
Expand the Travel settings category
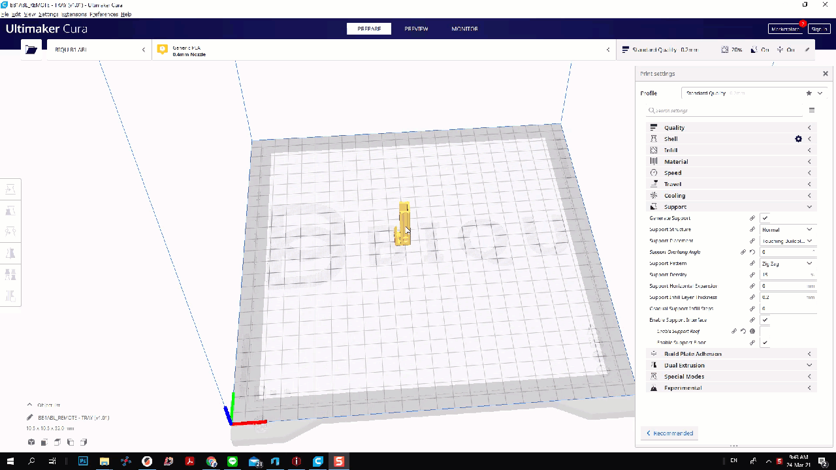point(731,184)
